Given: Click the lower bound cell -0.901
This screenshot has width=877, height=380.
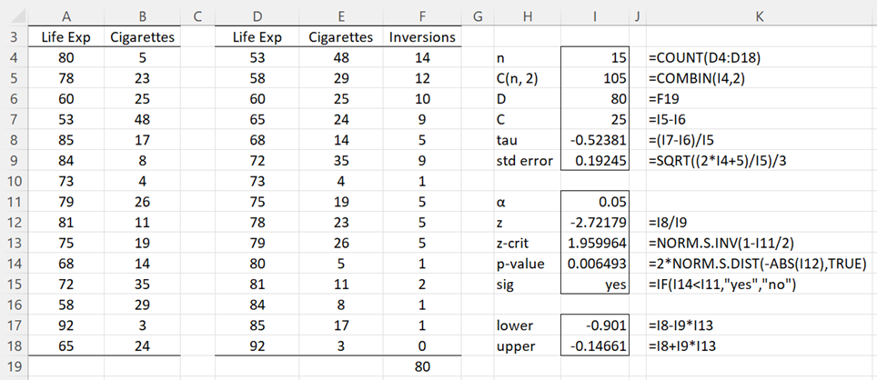Looking at the screenshot, I should click(x=595, y=325).
